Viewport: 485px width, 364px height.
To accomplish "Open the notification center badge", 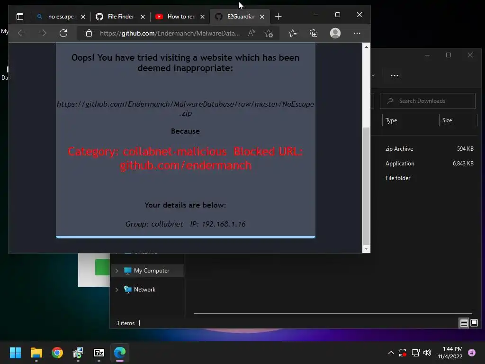I will click(472, 353).
